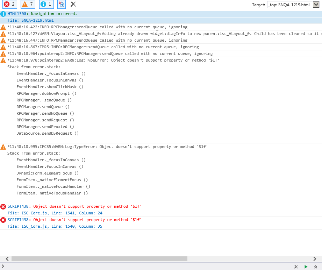Select the HTML1300 Navigation occurred message
Image resolution: width=322 pixels, height=270 pixels.
[42, 14]
